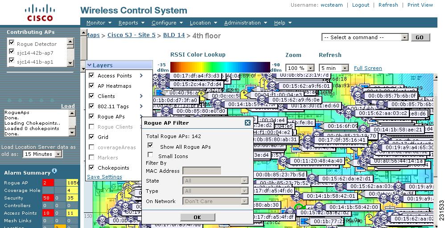Screen dimensions: 445x228
Task: Select rogue AP skull icon 00:14:1b:58:42:01
Action: click(x=296, y=195)
